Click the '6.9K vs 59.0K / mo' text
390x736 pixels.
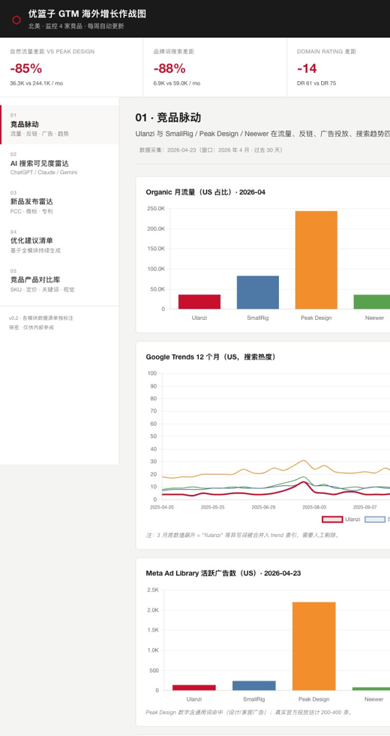[177, 83]
